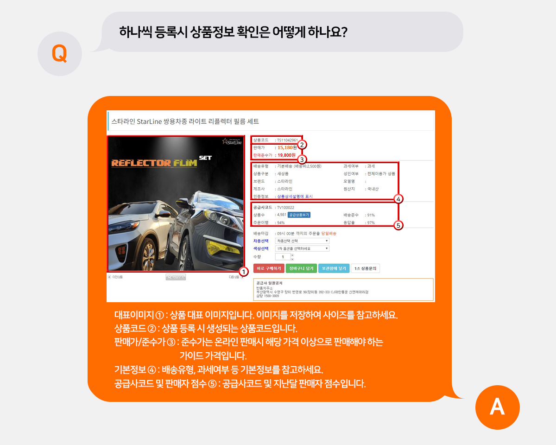Click the 당일배송 same-day shipping text
This screenshot has width=556, height=445.
[x=329, y=234]
